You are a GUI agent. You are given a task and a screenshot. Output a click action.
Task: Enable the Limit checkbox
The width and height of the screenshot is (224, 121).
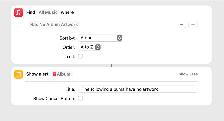coord(81,57)
